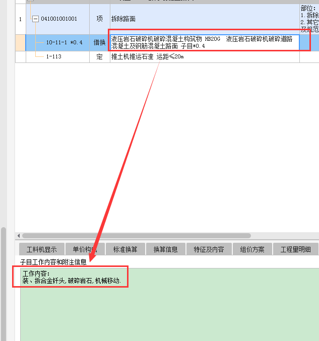Click the horizontal scrollbar left arrow
Image resolution: width=319 pixels, height=341 pixels.
pyautogui.click(x=19, y=236)
